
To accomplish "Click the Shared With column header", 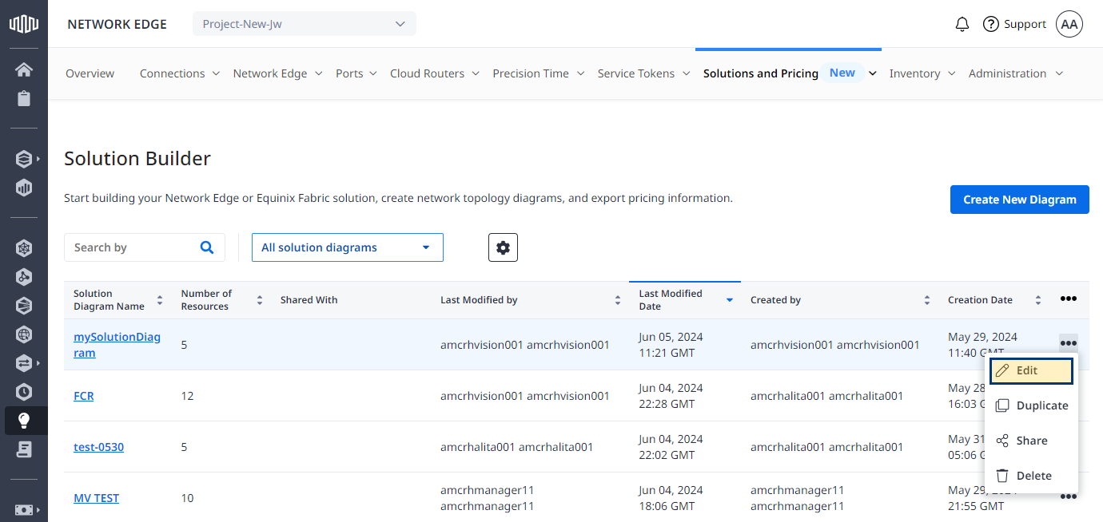I will [309, 300].
